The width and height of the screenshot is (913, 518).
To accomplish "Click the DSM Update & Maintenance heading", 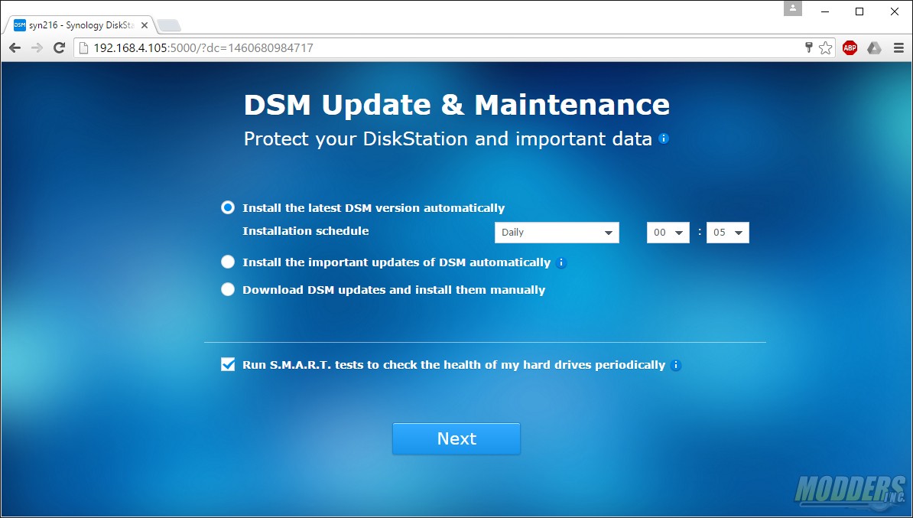I will pyautogui.click(x=456, y=105).
